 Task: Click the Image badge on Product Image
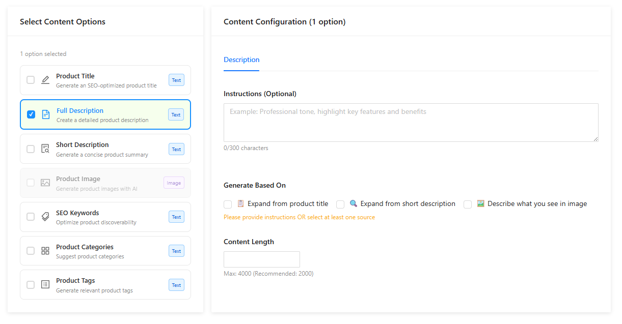(x=174, y=183)
